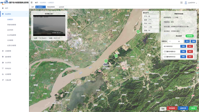The image size is (199, 112).
Task: Collapse the sidebar using the hamburger icon
Action: pos(32,3)
